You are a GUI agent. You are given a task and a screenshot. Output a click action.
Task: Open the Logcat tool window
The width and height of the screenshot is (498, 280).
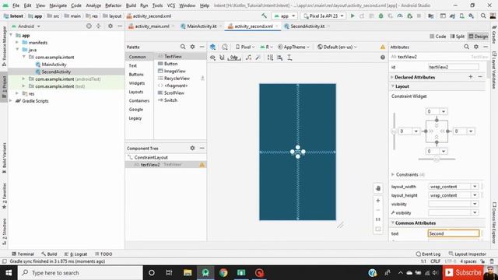click(x=76, y=254)
